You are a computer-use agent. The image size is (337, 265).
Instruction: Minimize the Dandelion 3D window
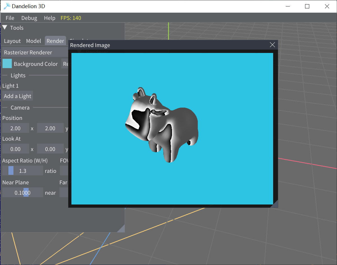coord(287,6)
